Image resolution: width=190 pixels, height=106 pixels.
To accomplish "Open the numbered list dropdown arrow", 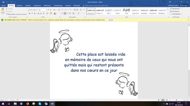I will click(x=68, y=10).
